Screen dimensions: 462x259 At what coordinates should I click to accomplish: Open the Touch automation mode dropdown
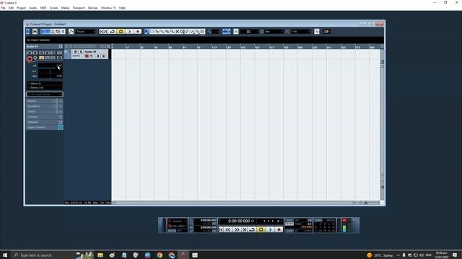point(85,32)
